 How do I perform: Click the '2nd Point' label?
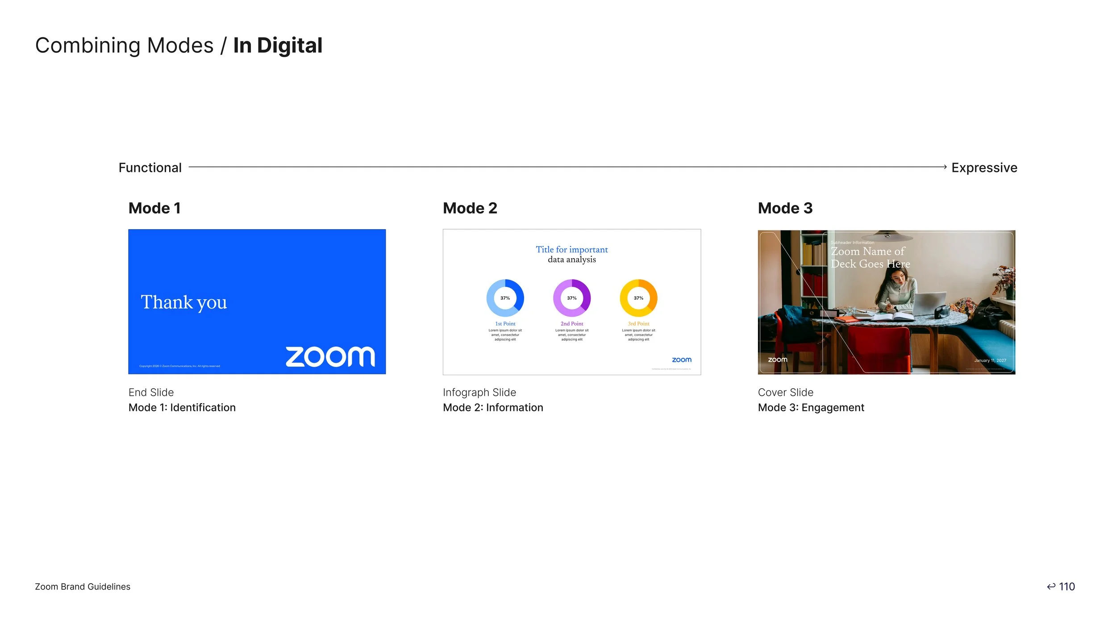[572, 324]
